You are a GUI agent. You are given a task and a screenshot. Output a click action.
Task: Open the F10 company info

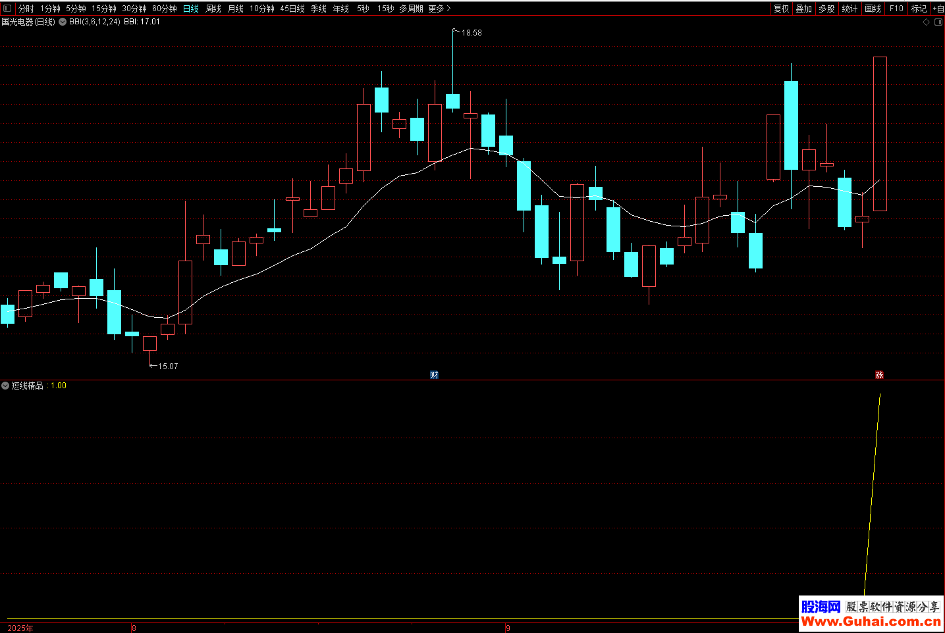(x=896, y=9)
